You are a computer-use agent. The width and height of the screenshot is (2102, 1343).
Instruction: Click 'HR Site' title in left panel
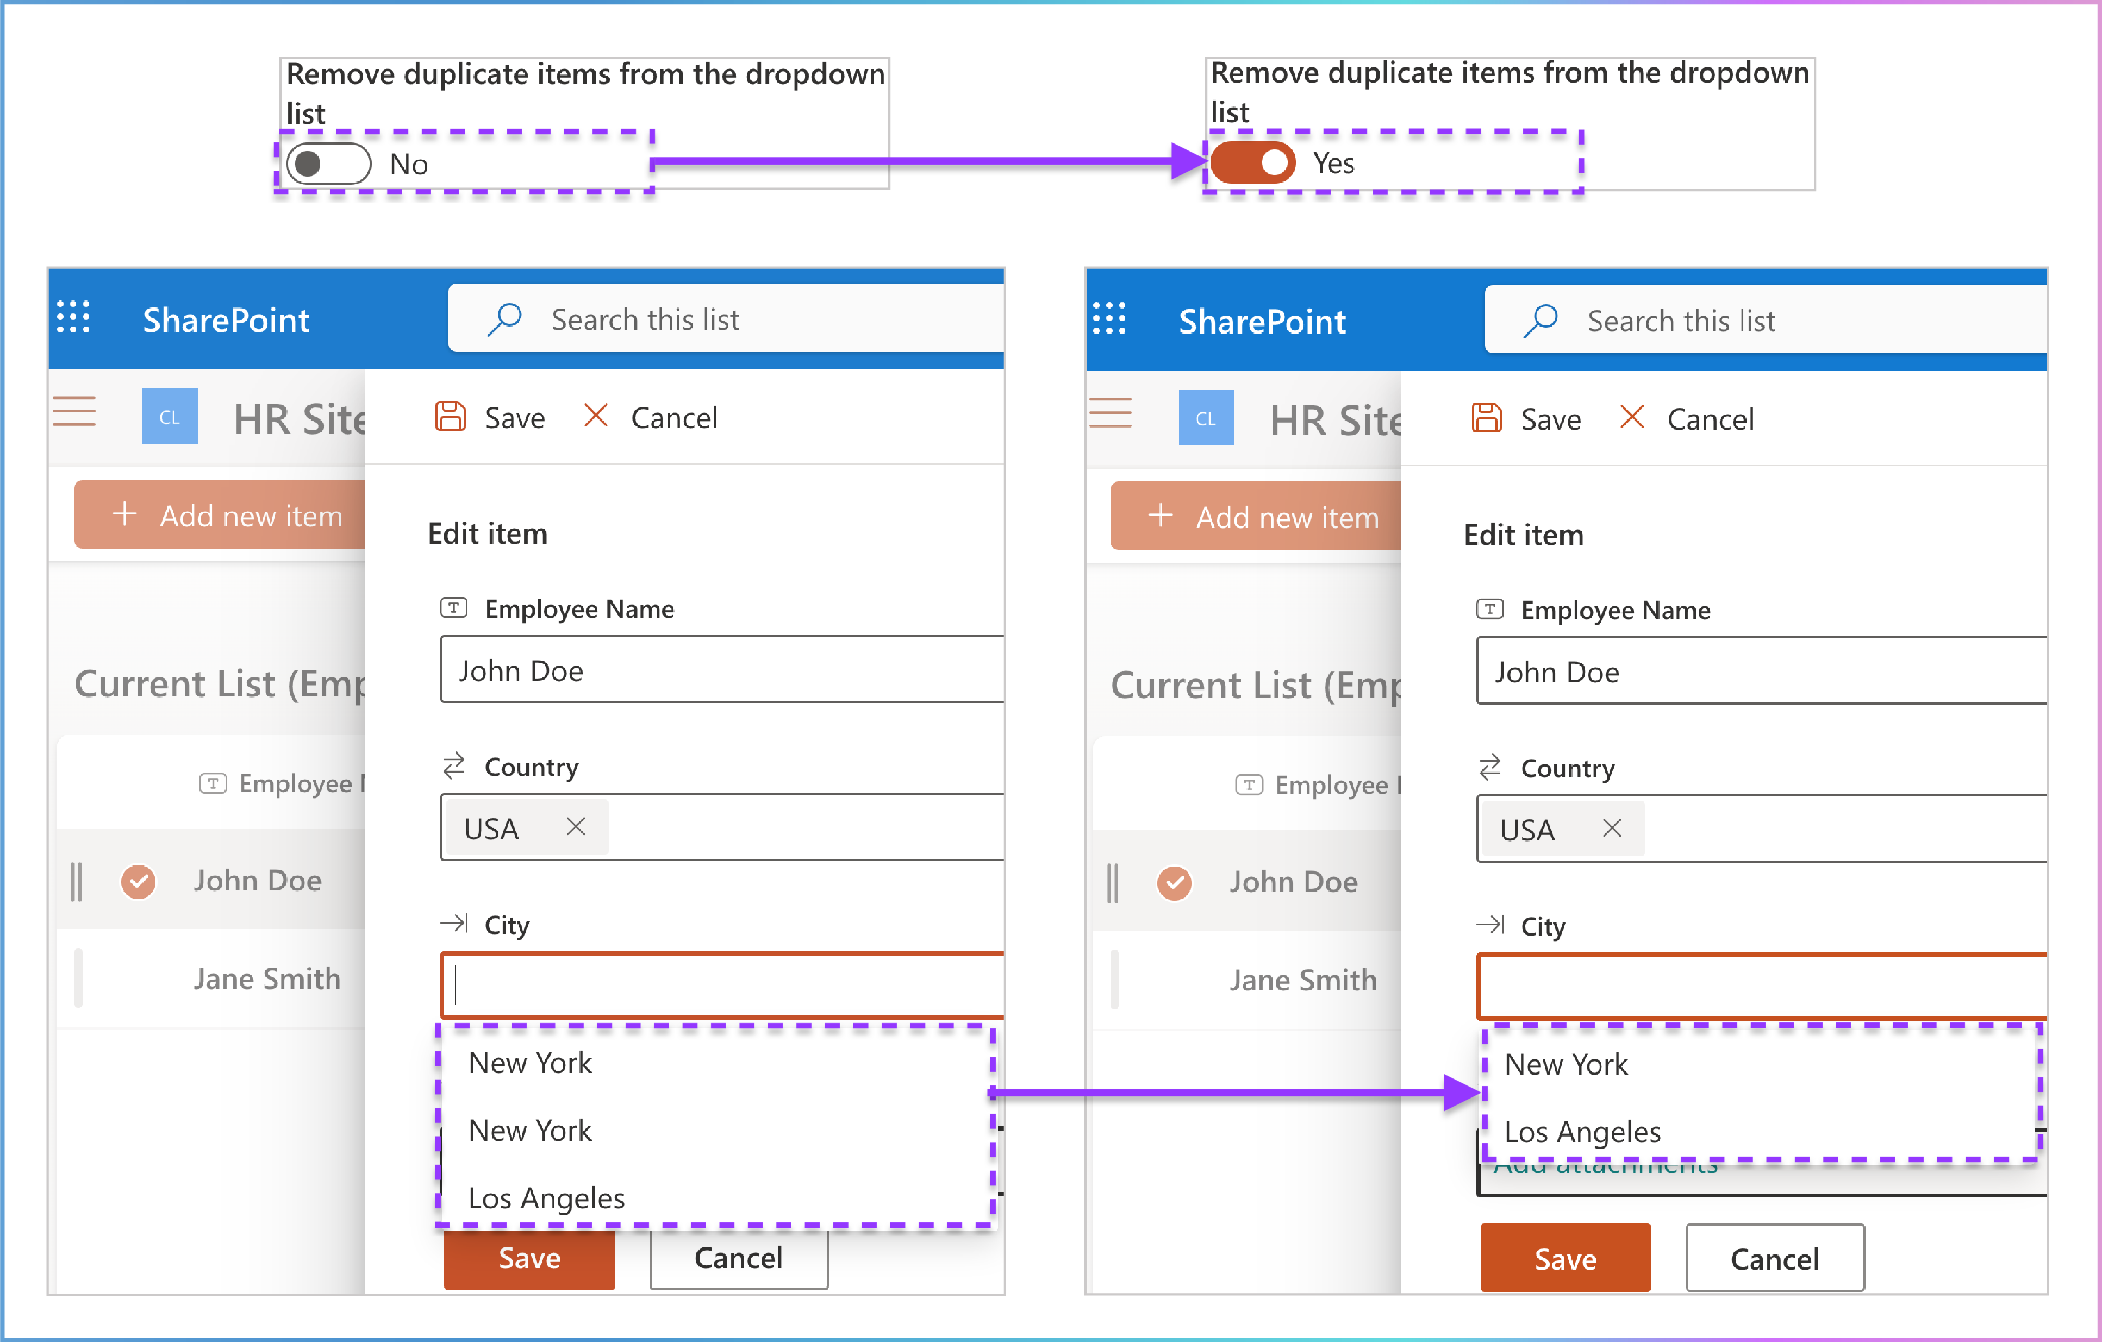(x=300, y=419)
